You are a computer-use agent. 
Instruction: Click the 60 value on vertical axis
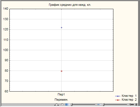tap(6, 91)
